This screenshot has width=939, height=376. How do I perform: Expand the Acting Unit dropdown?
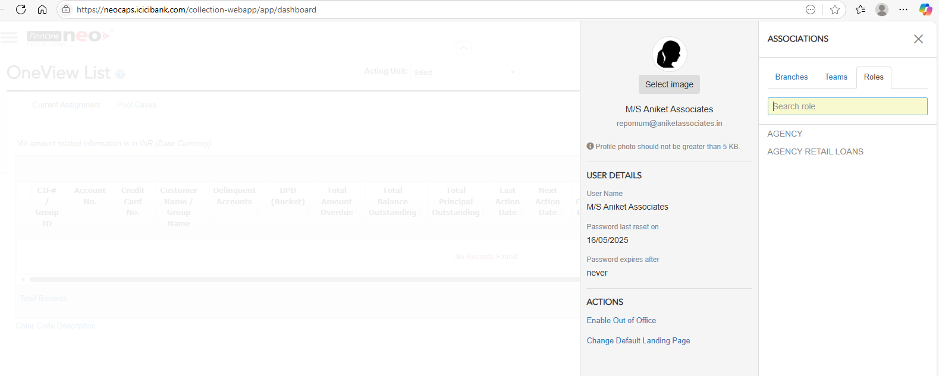pos(464,72)
